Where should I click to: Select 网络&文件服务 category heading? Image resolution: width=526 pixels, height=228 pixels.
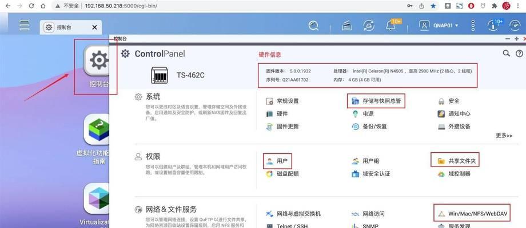(x=171, y=210)
